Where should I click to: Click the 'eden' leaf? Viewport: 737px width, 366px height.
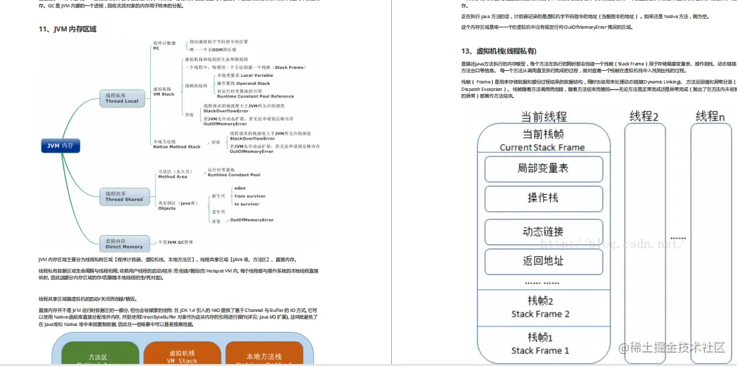[240, 188]
